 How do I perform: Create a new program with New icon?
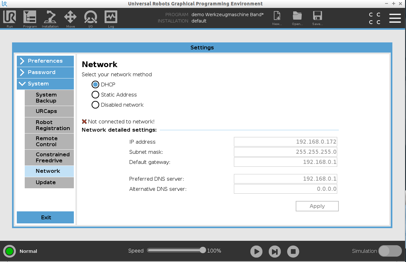coord(277,16)
